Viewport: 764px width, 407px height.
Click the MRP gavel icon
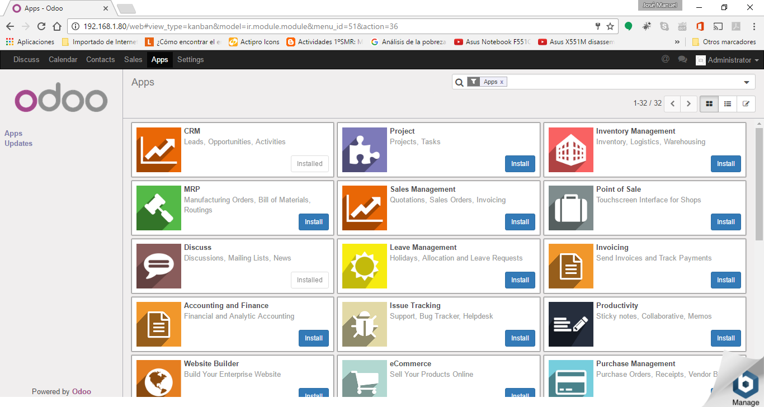tap(159, 208)
